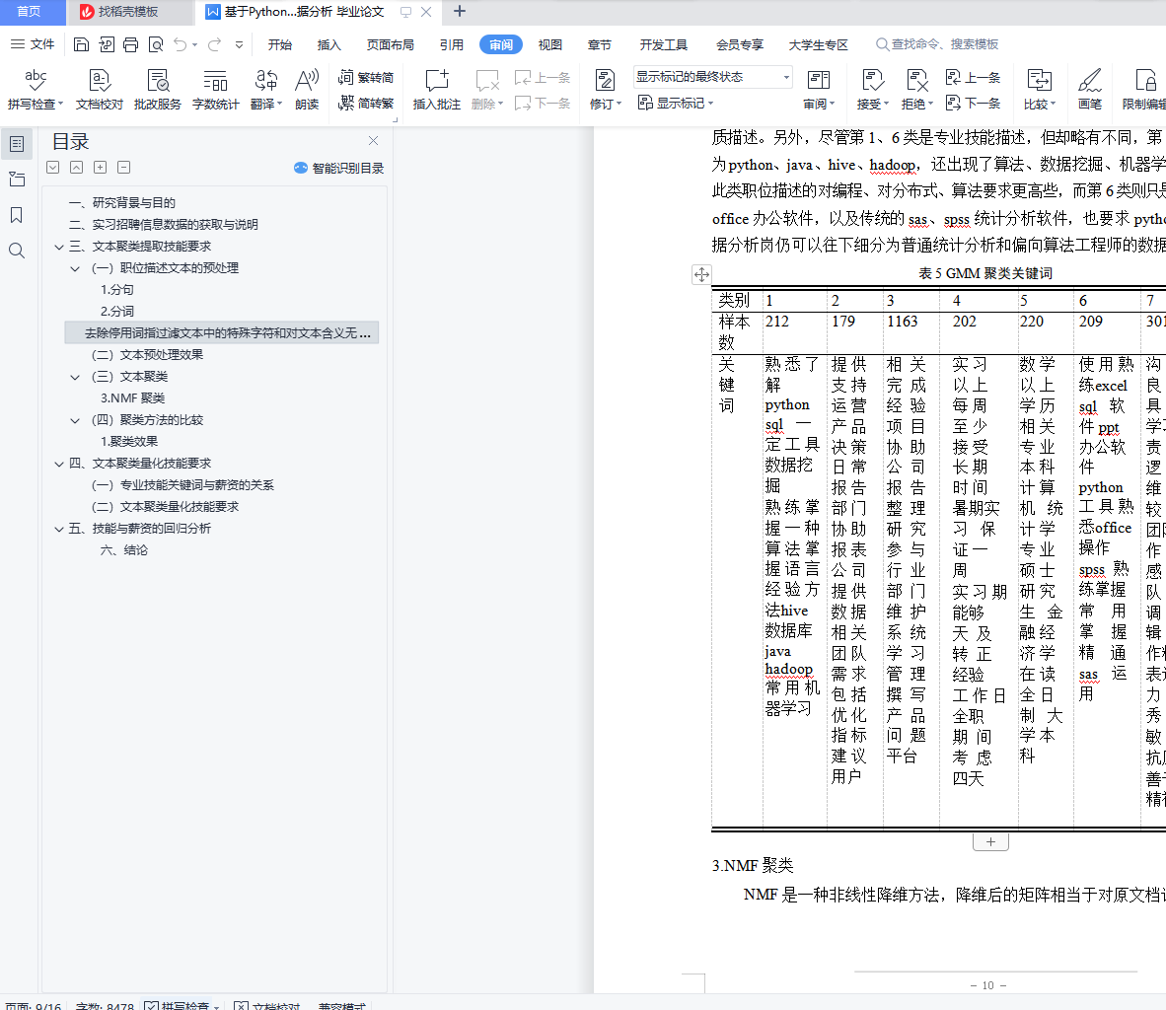This screenshot has height=1010, width=1166.
Task: Add a table row with the plus button
Action: [990, 842]
